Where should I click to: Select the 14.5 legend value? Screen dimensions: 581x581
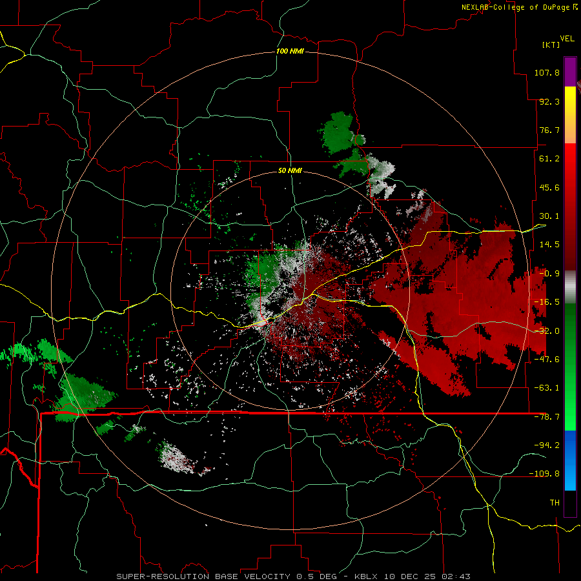[x=549, y=245]
